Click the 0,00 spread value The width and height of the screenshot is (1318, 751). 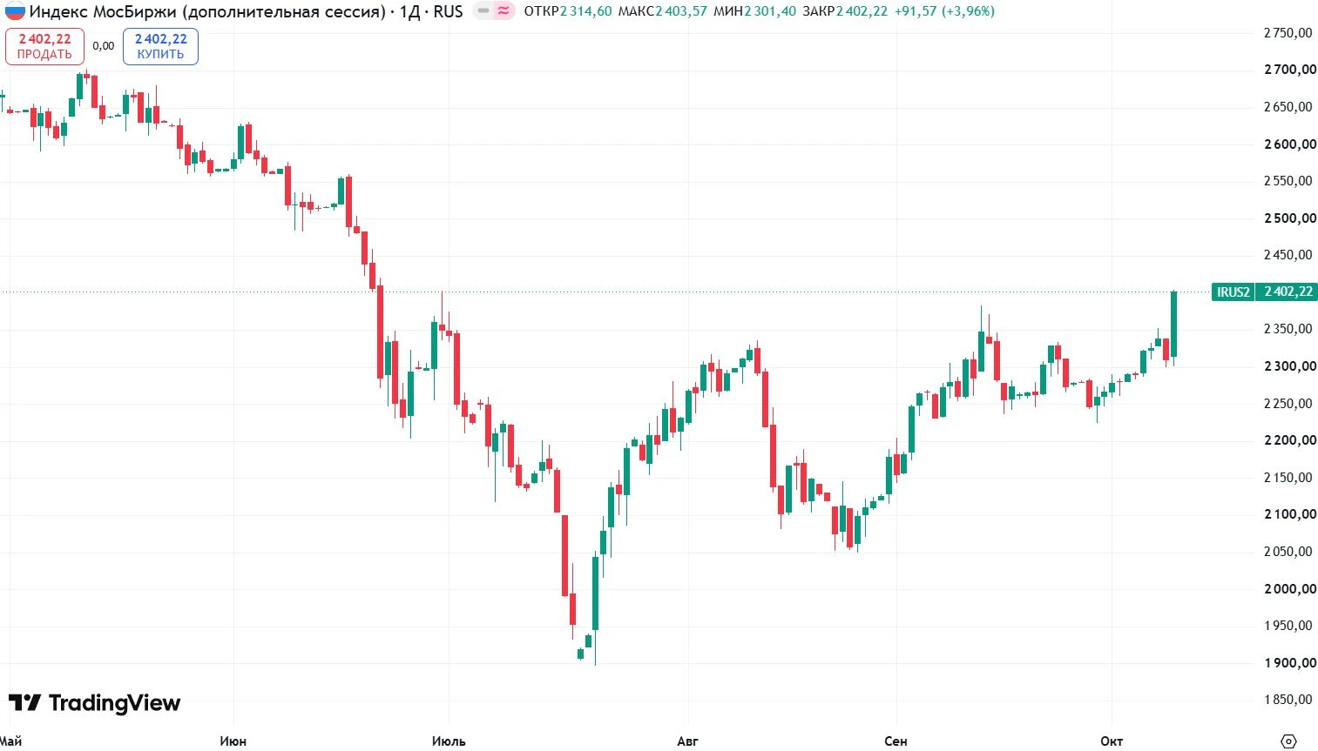(104, 46)
